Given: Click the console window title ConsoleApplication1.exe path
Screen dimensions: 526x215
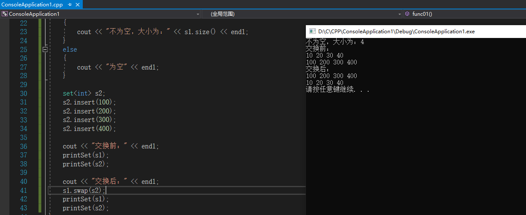Looking at the screenshot, I should (x=396, y=31).
